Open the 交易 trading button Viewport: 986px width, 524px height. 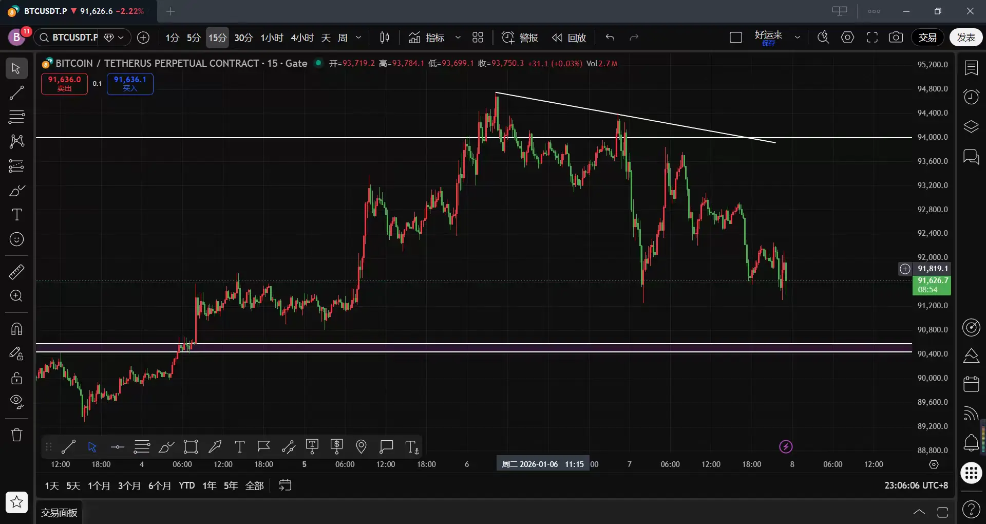point(927,38)
